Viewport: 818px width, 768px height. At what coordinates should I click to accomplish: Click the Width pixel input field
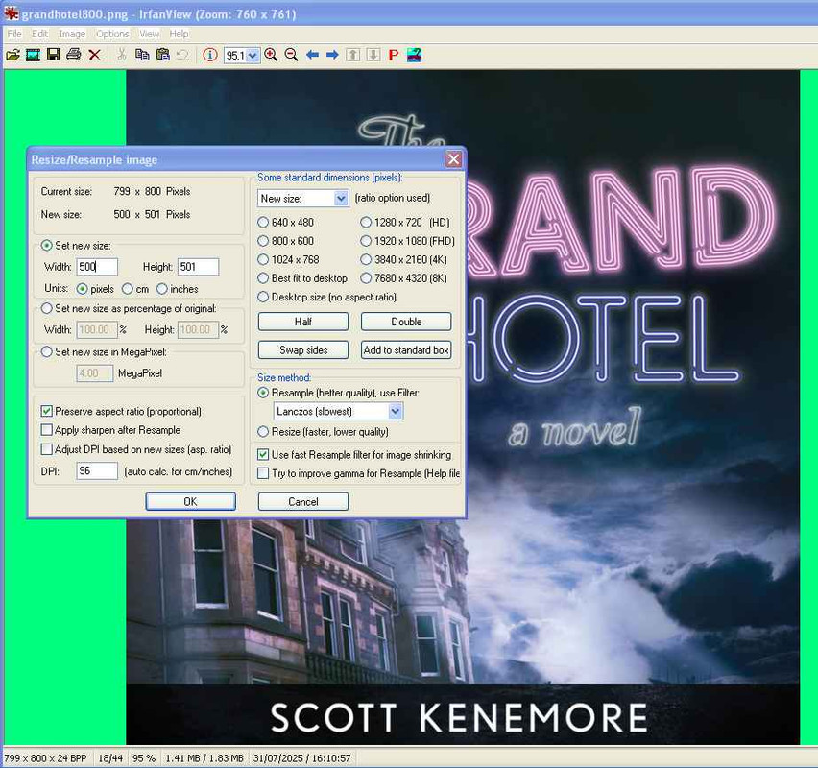pyautogui.click(x=97, y=267)
